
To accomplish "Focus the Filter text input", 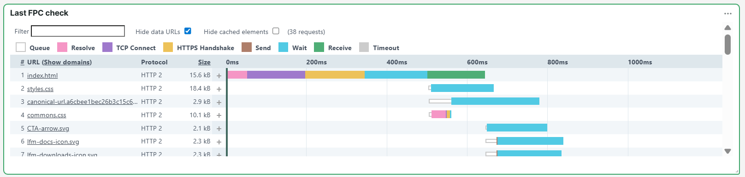I will 78,31.
